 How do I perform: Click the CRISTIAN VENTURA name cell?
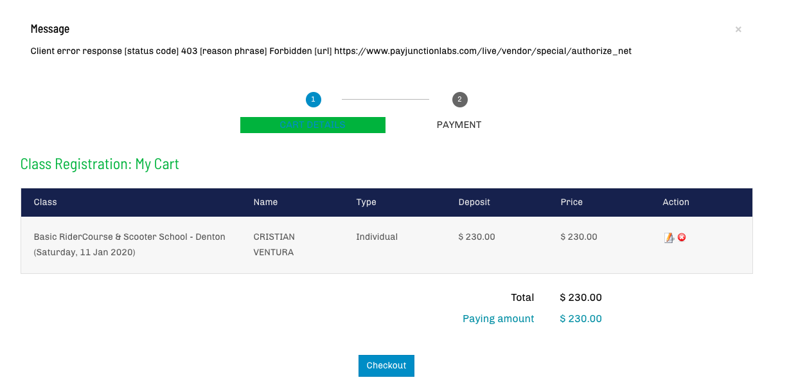pos(274,244)
